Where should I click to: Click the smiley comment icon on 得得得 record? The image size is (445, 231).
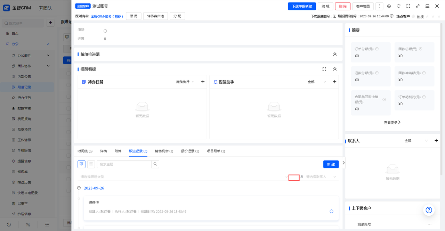click(331, 211)
